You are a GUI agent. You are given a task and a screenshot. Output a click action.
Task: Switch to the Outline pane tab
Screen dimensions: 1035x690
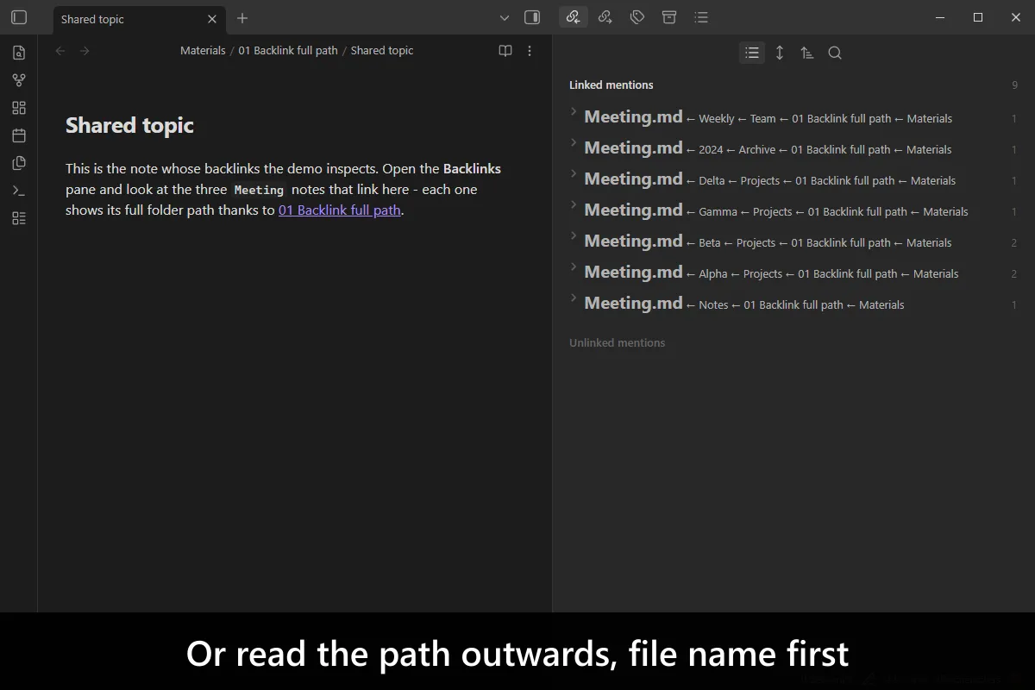point(701,17)
